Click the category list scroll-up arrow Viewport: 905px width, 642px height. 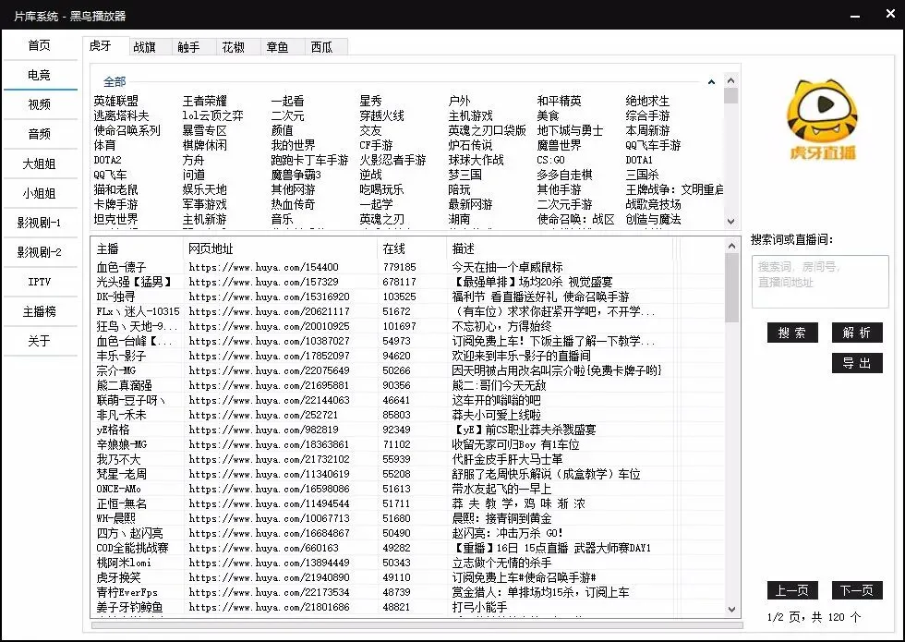pyautogui.click(x=731, y=81)
